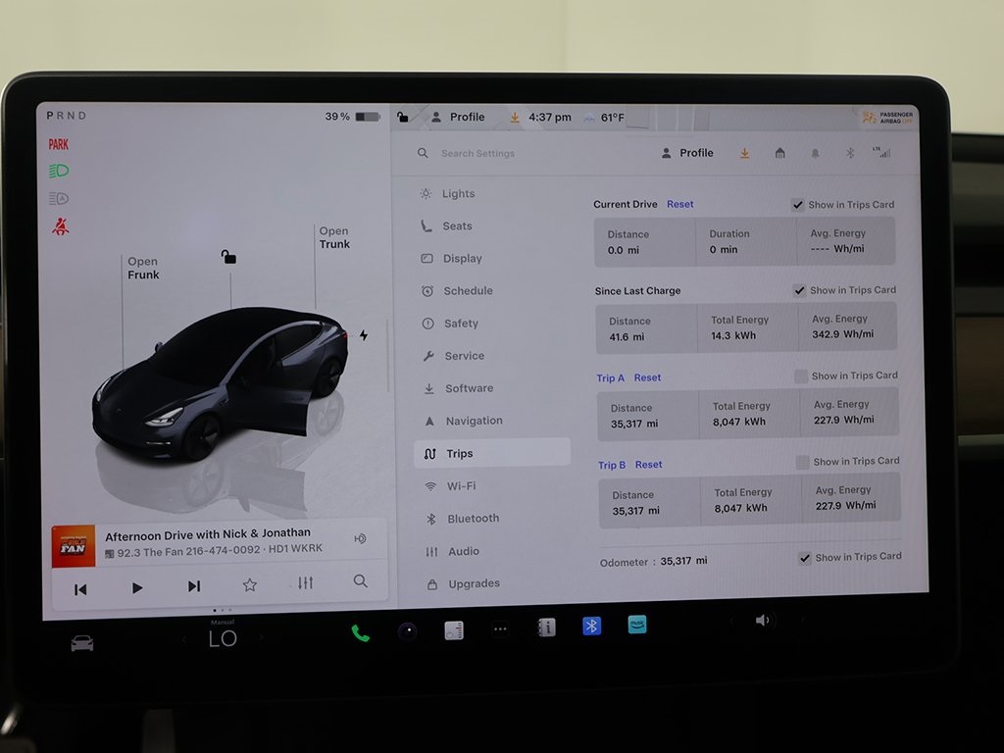
Task: Open media equalizer settings icon
Action: click(305, 583)
